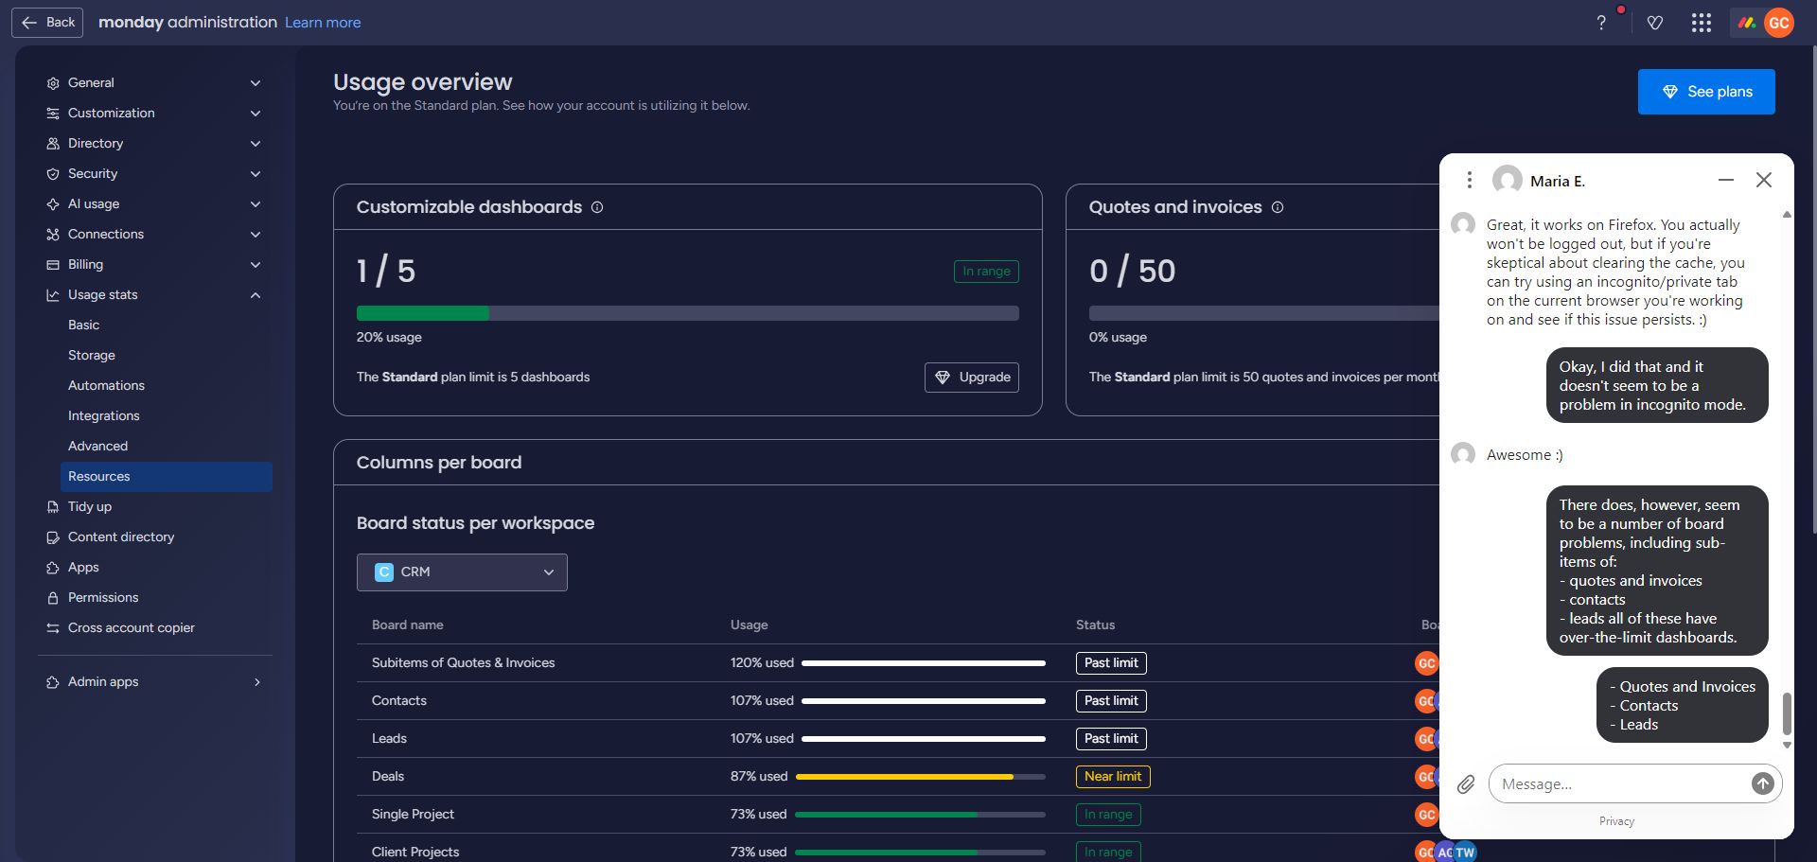
Task: Click the Near limit badge for Deals
Action: pyautogui.click(x=1113, y=777)
